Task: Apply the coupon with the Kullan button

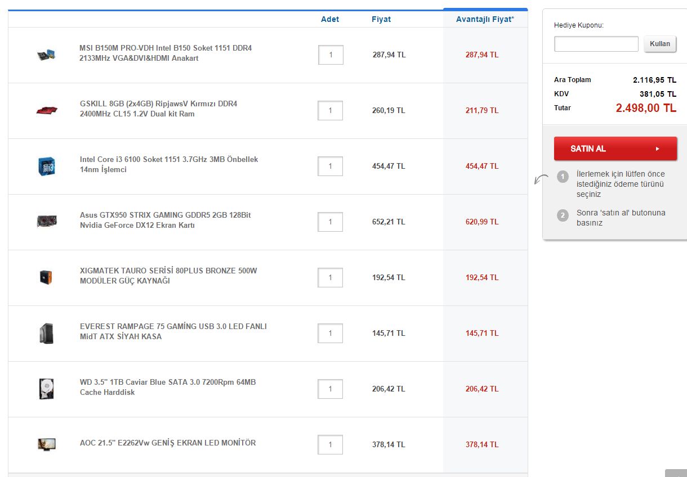Action: (660, 44)
